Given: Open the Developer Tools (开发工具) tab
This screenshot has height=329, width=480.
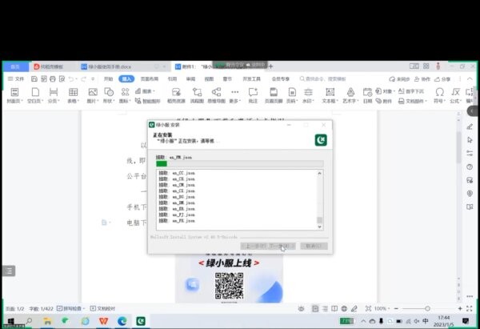Looking at the screenshot, I should point(252,79).
